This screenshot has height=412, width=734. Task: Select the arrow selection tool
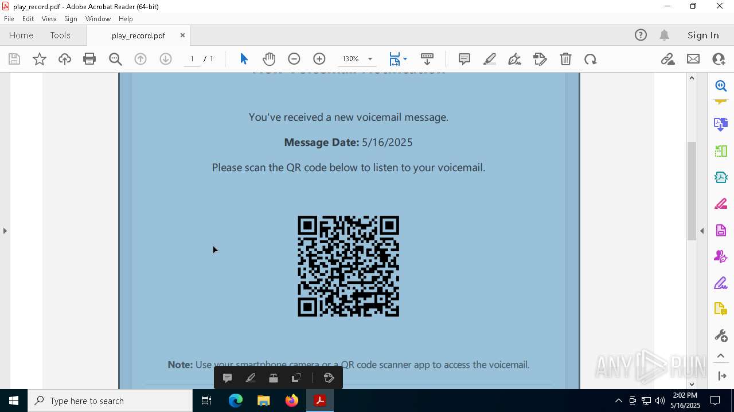(x=244, y=59)
